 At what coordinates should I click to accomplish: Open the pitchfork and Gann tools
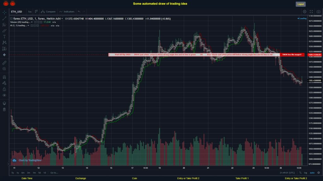click(4, 25)
